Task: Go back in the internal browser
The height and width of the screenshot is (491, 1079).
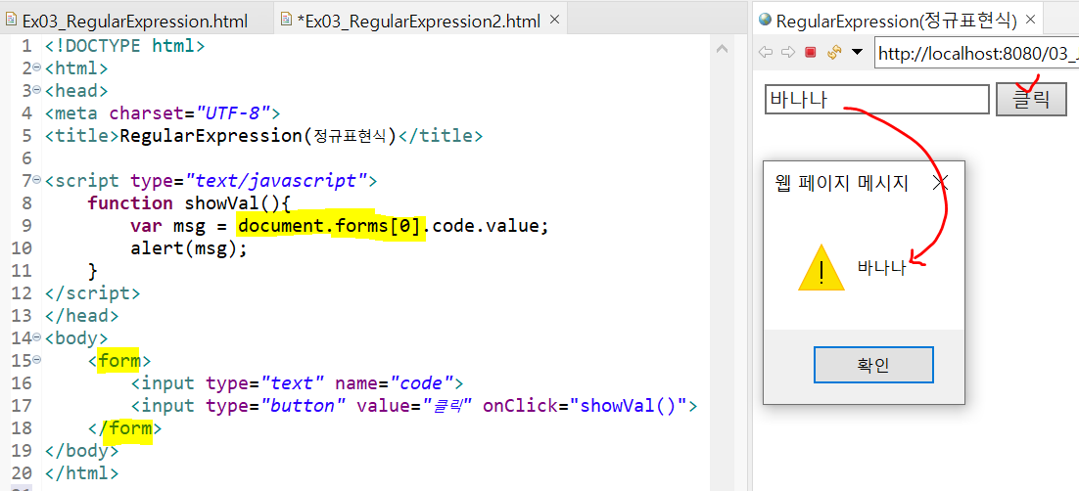Action: [765, 52]
